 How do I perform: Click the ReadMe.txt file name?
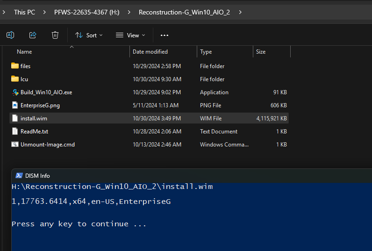[35, 132]
